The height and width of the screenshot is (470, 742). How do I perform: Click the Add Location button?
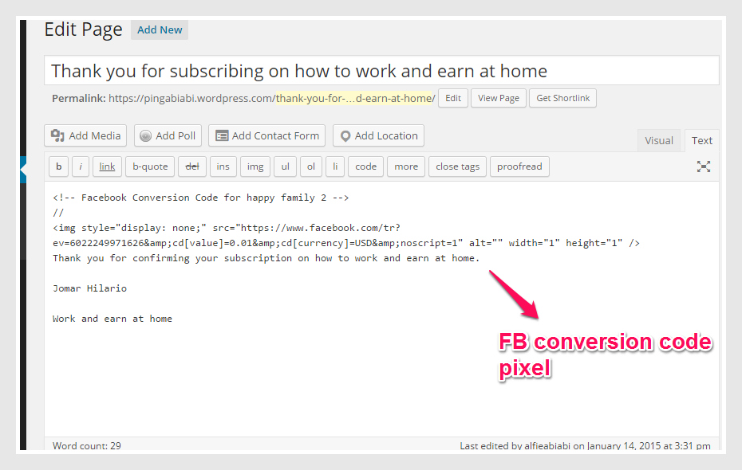click(x=378, y=135)
